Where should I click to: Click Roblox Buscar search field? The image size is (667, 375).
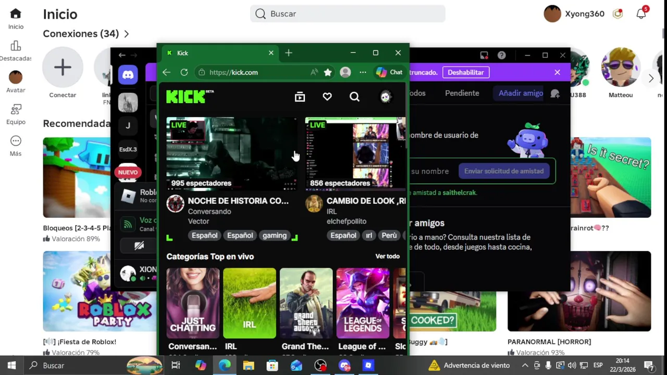(348, 14)
